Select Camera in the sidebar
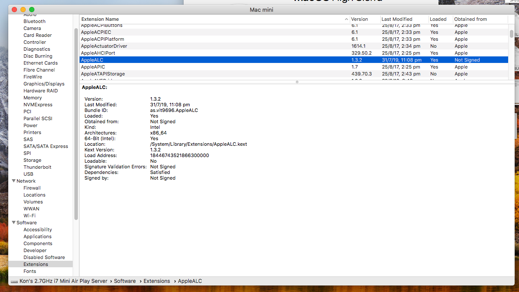Image resolution: width=519 pixels, height=292 pixels. point(32,28)
